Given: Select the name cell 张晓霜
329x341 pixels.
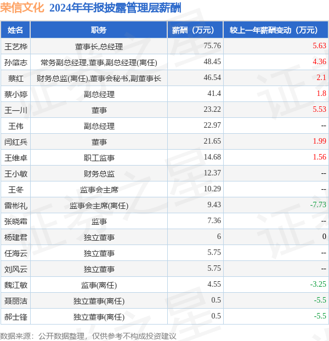Looking at the screenshot, I should pos(16,221).
